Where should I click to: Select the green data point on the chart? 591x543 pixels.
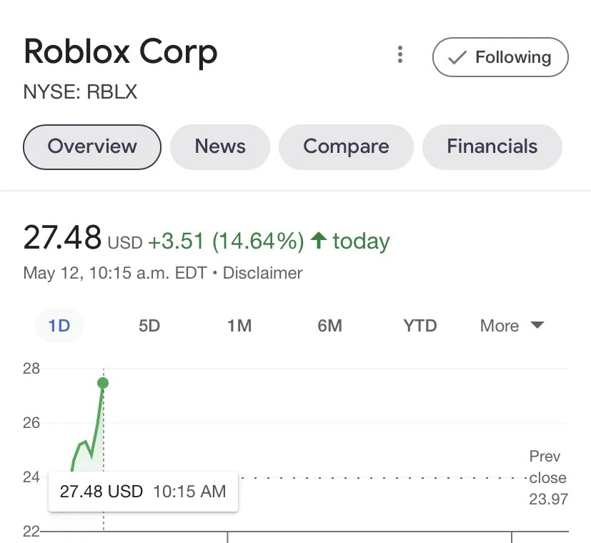[103, 383]
